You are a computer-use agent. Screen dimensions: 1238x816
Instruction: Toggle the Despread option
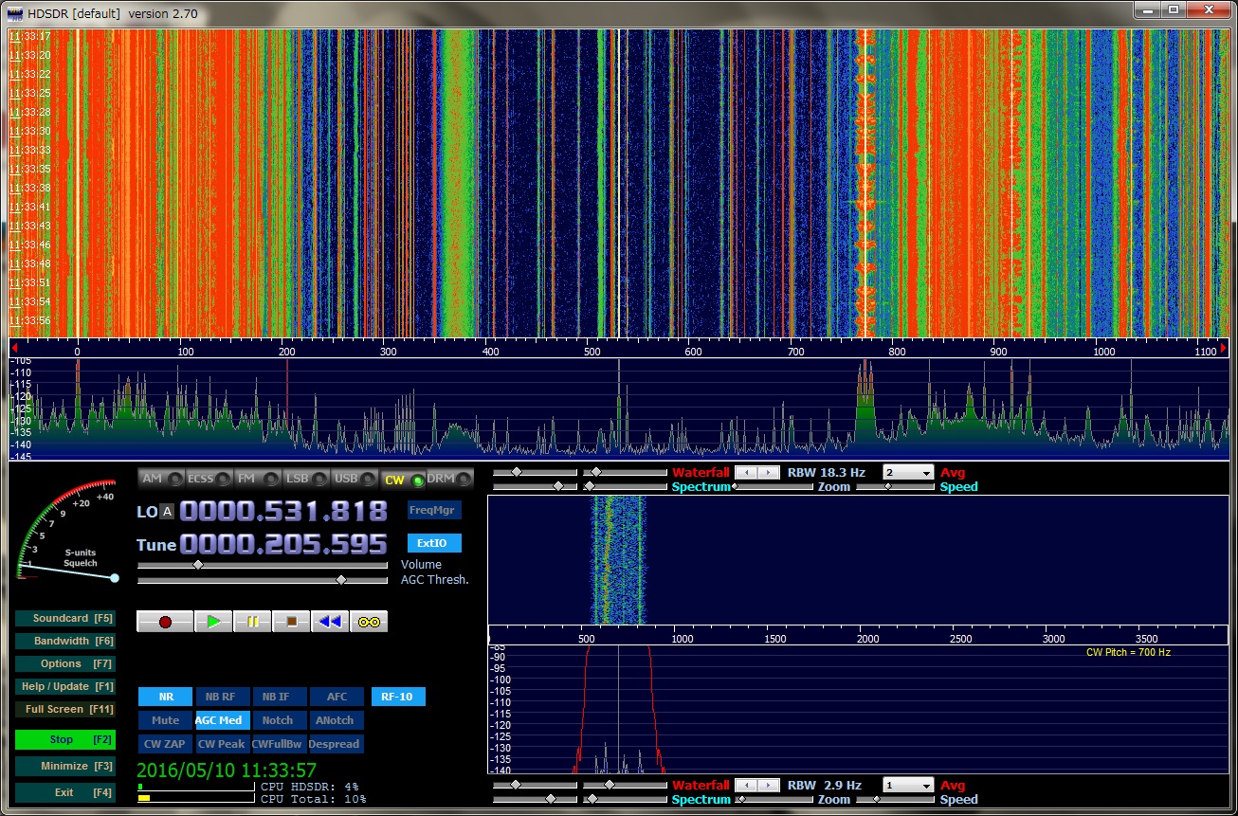(337, 744)
